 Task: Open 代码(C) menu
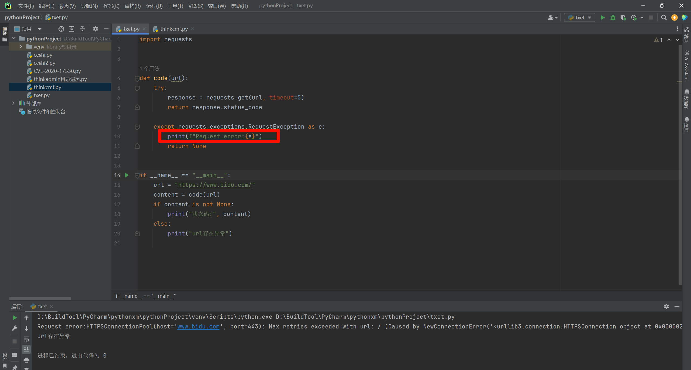point(111,6)
